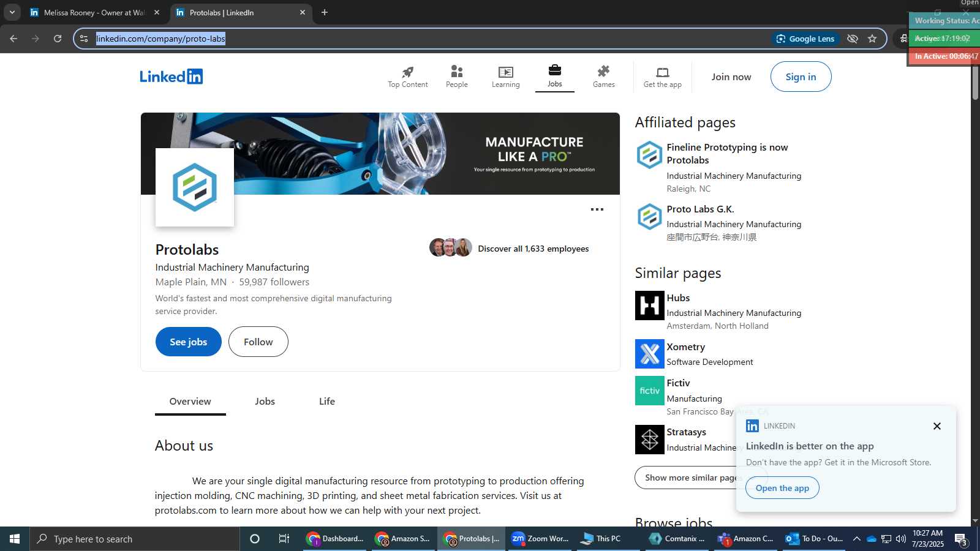Viewport: 980px width, 551px height.
Task: Select the Overview tab
Action: [x=190, y=402]
